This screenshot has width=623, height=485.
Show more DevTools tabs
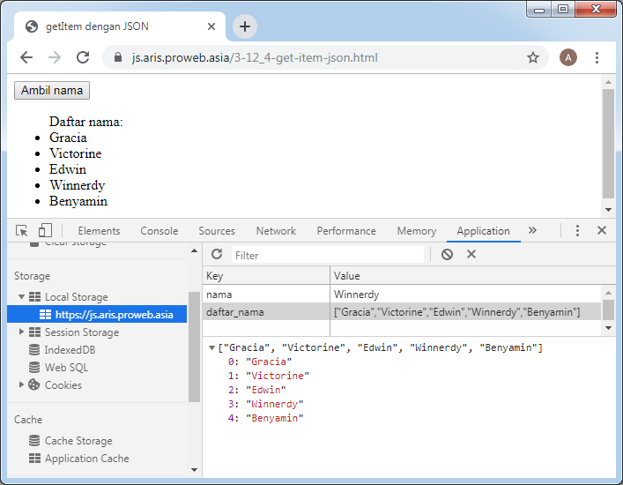tap(532, 230)
